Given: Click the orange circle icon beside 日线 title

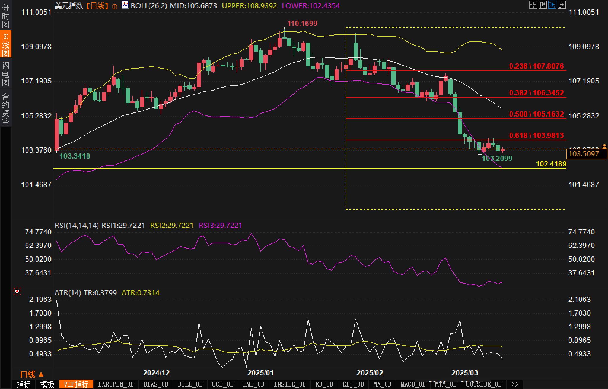Looking at the screenshot, I should pyautogui.click(x=114, y=7).
